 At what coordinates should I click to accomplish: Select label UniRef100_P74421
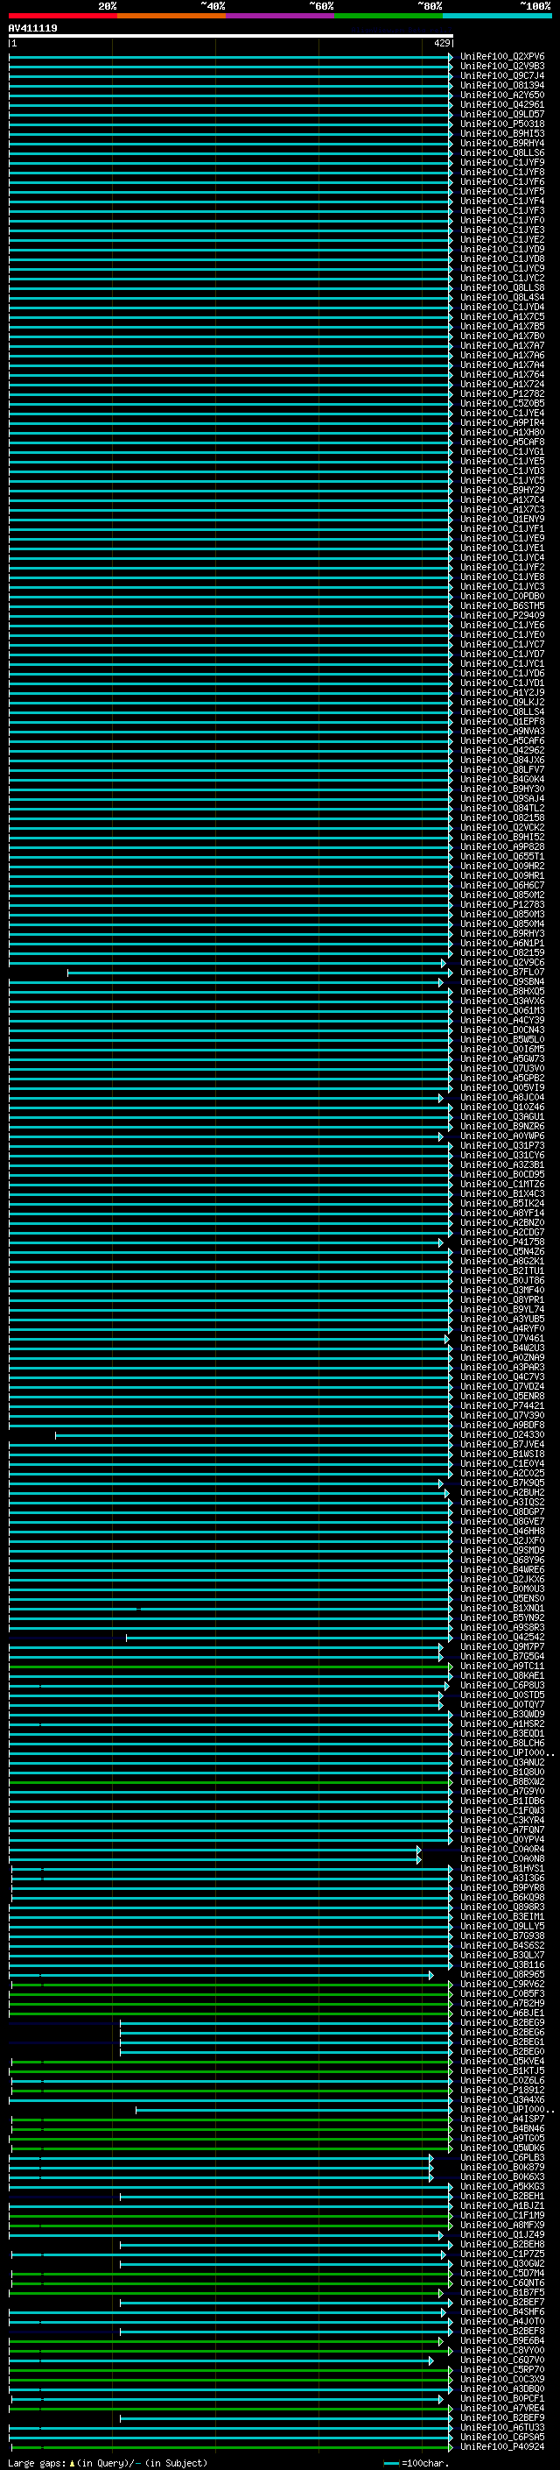click(502, 1405)
